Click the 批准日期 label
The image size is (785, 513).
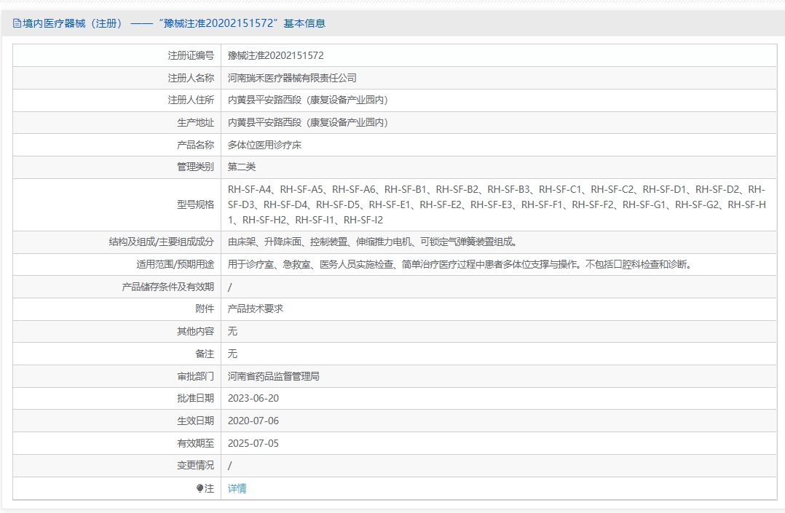point(195,398)
